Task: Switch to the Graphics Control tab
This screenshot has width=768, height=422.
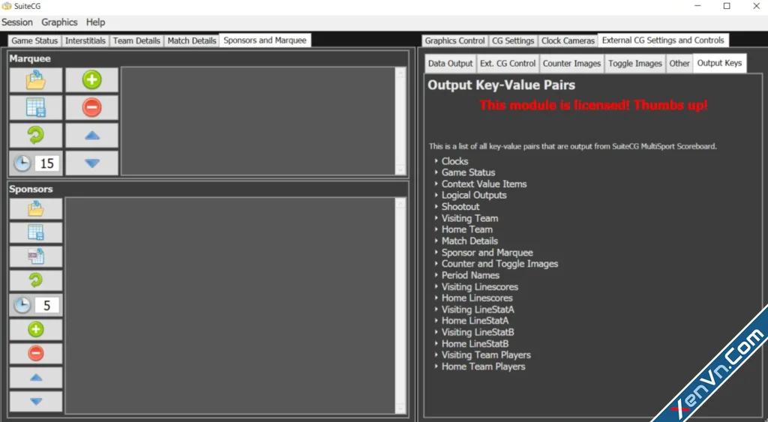Action: (x=454, y=40)
